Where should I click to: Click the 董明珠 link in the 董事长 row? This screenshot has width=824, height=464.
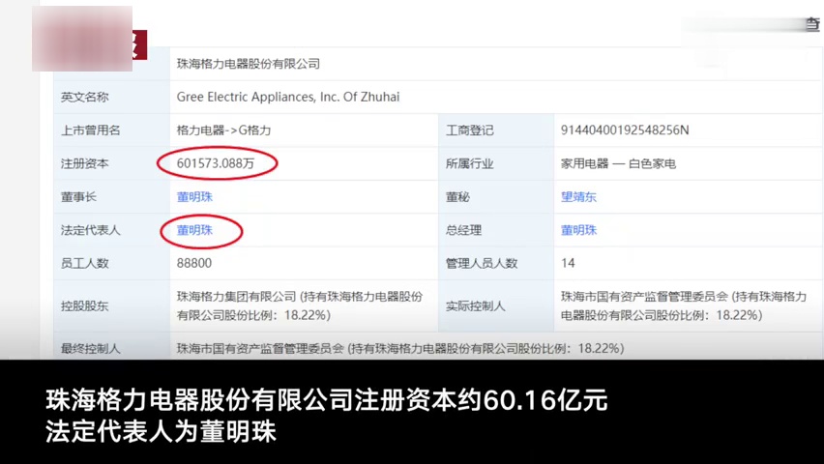pos(194,196)
